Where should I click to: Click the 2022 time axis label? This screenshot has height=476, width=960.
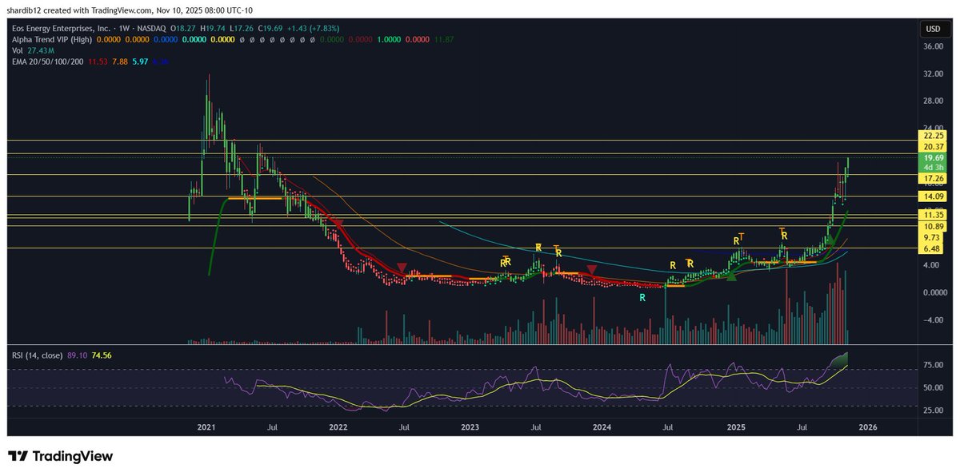point(338,428)
